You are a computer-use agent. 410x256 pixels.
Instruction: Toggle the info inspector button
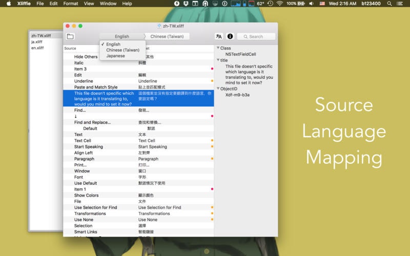[x=230, y=36]
